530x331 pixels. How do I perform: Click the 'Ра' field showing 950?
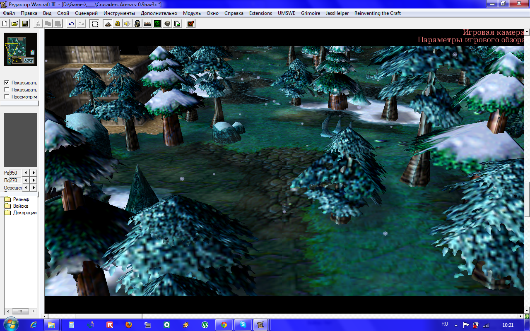[x=15, y=173]
